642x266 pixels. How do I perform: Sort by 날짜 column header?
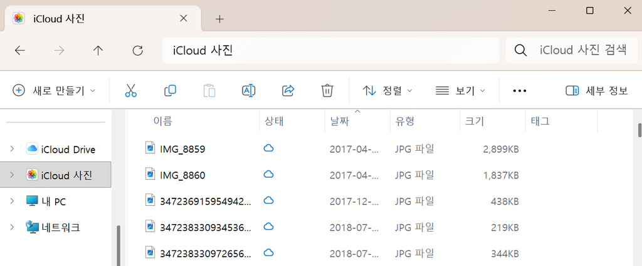[x=357, y=121]
